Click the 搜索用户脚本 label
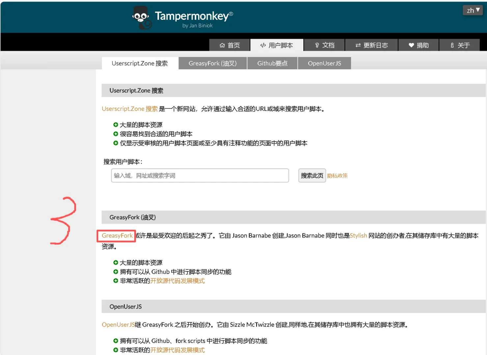 tap(123, 162)
